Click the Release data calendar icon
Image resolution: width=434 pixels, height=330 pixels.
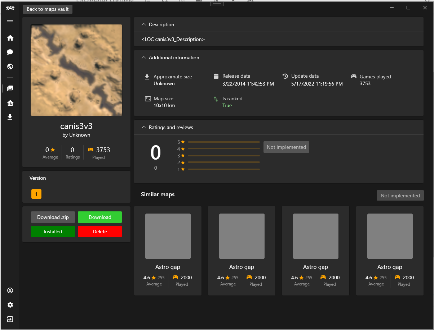[216, 76]
